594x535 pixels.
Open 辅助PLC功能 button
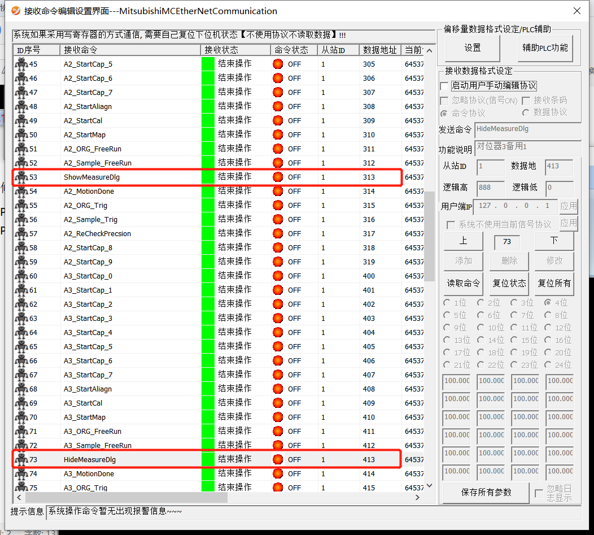coord(545,48)
